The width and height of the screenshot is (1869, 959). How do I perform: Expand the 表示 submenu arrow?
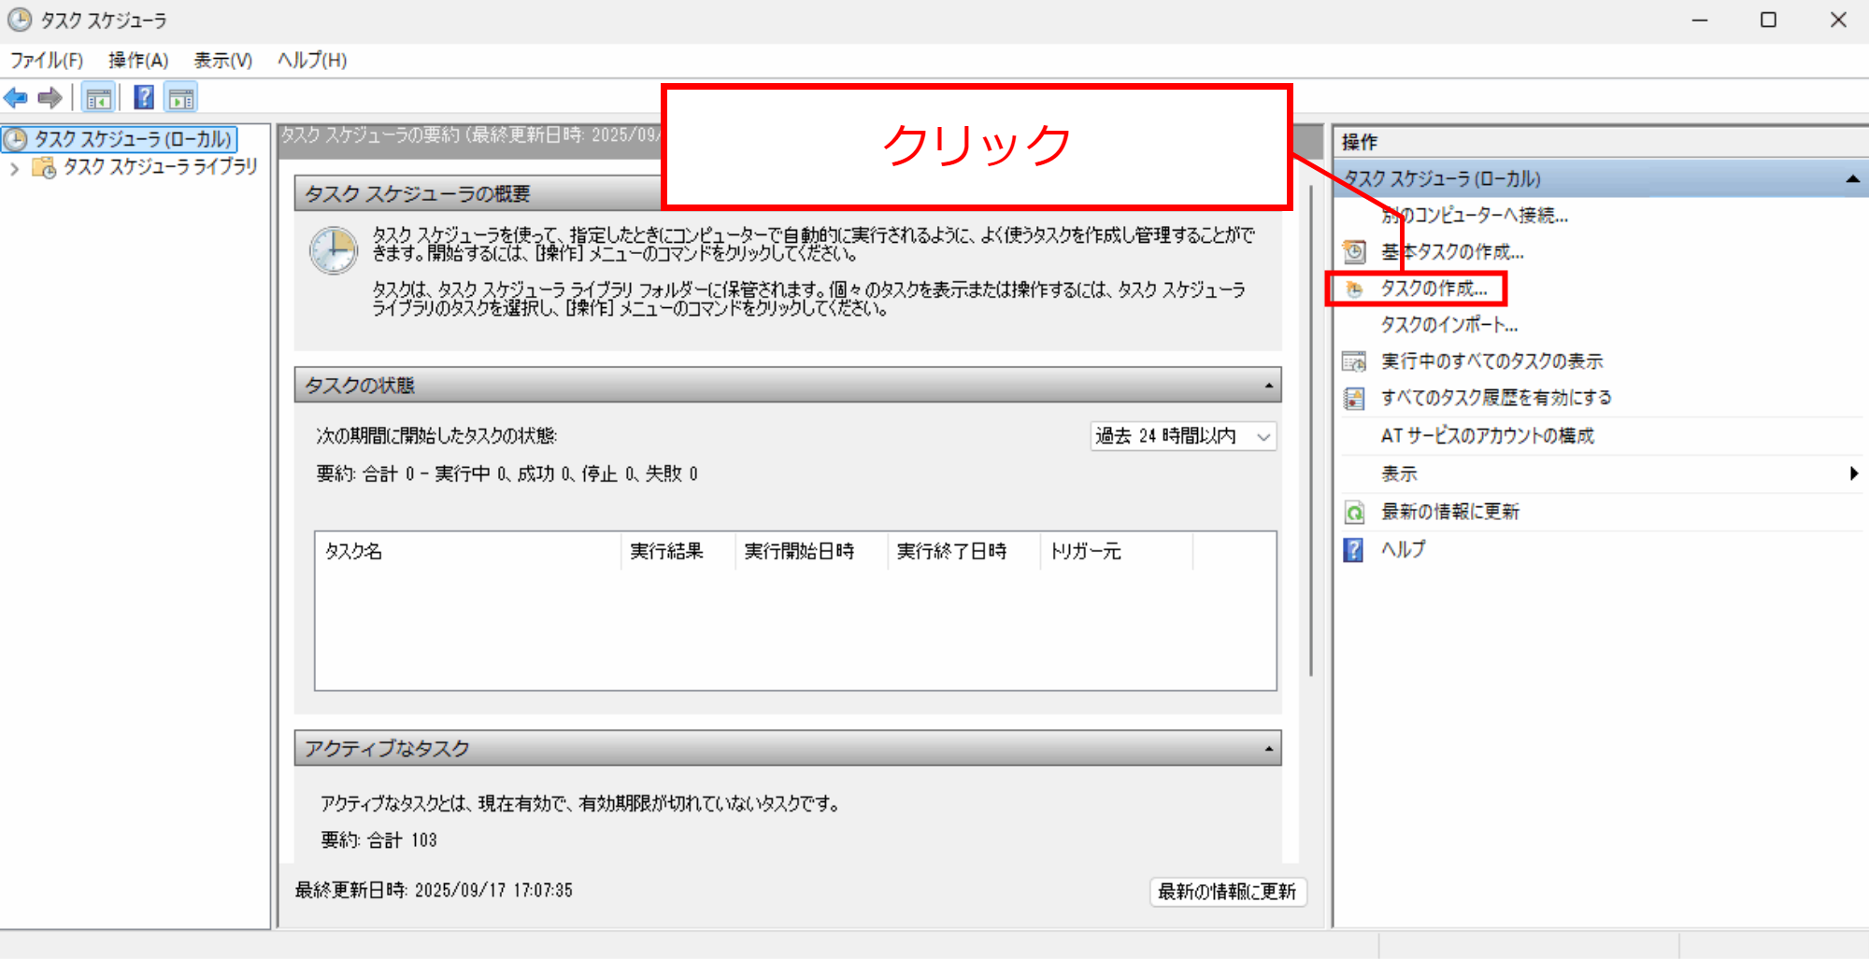(x=1853, y=473)
